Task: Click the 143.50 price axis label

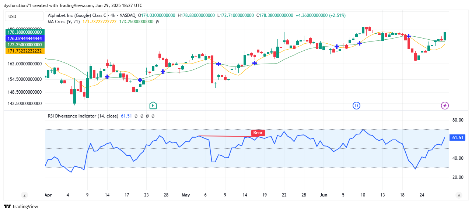Action: point(25,104)
